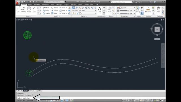This screenshot has width=181, height=102.
Task: Switch to the Layout1 tab
Action: tap(32, 91)
